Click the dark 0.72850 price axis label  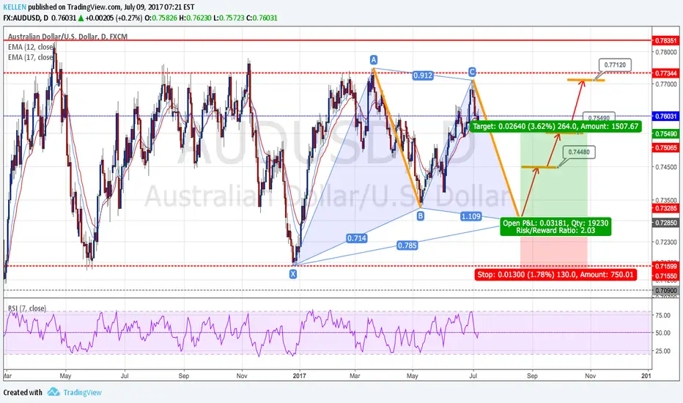[666, 223]
